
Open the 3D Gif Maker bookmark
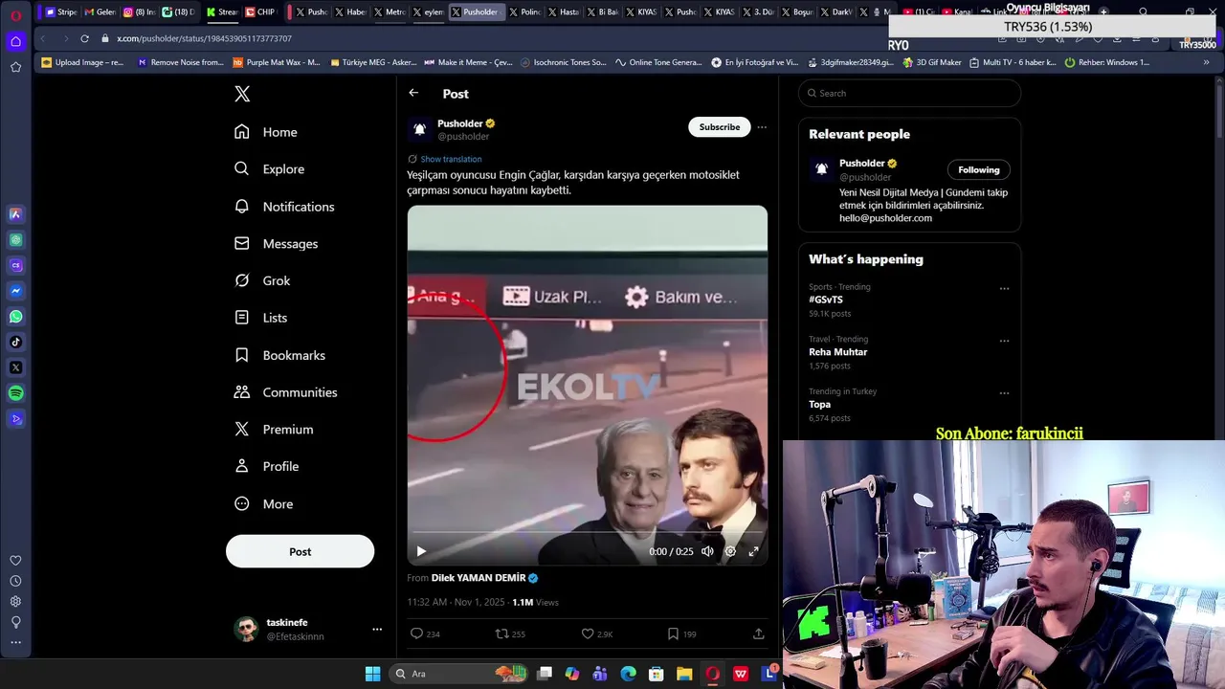(x=932, y=62)
